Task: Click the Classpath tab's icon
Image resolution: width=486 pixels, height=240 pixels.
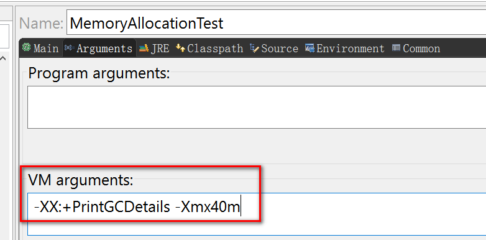Action: pos(180,48)
